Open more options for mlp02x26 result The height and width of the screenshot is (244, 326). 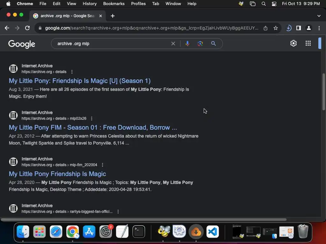[x=92, y=119]
